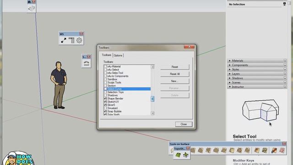The image size is (293, 165).
Task: Open the gear settings icon in WS toolbar
Action: pyautogui.click(x=79, y=40)
